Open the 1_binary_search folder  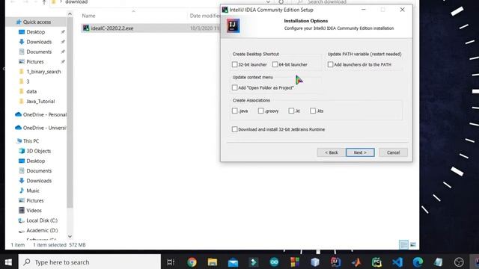(x=43, y=72)
